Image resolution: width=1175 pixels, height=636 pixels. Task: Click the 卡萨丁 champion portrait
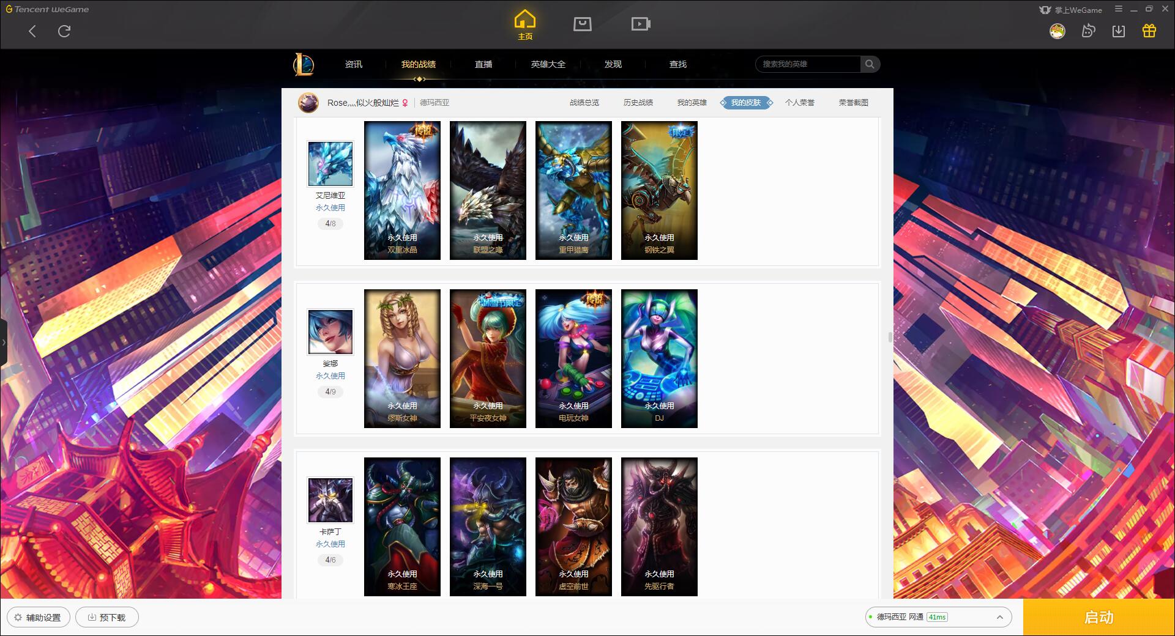[x=330, y=500]
